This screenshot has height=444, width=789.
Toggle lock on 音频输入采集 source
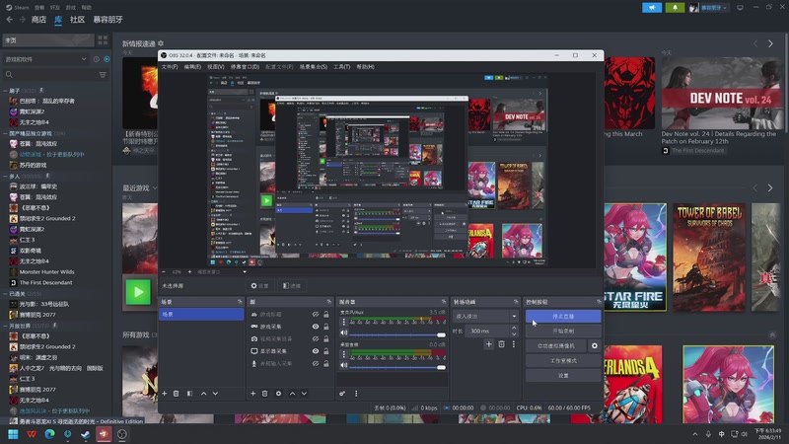326,363
